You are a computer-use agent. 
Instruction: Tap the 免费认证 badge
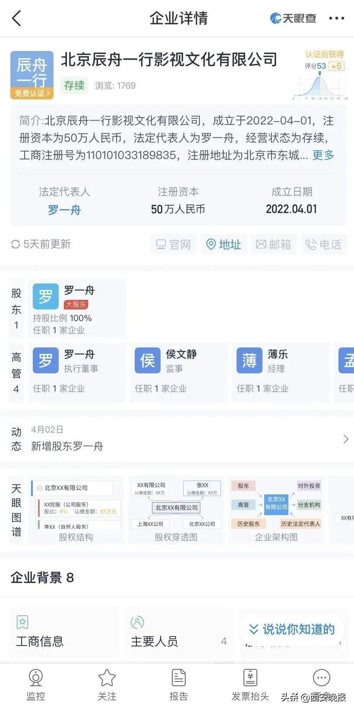pyautogui.click(x=32, y=93)
